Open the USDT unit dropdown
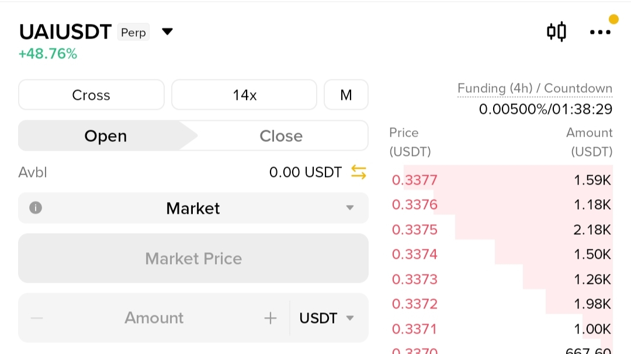This screenshot has width=631, height=354. (x=326, y=318)
